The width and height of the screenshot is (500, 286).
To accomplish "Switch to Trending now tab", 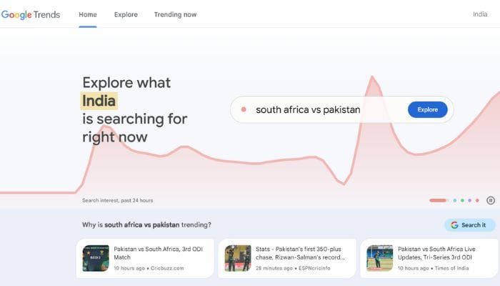I will tap(176, 15).
